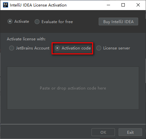Click the Buy IntelliJ IDEA button
This screenshot has height=139, width=146.
click(118, 21)
